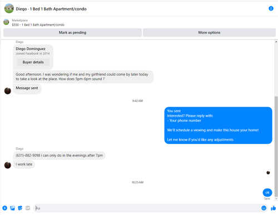Open conversation information icon
The width and height of the screenshot is (278, 215).
point(271,8)
